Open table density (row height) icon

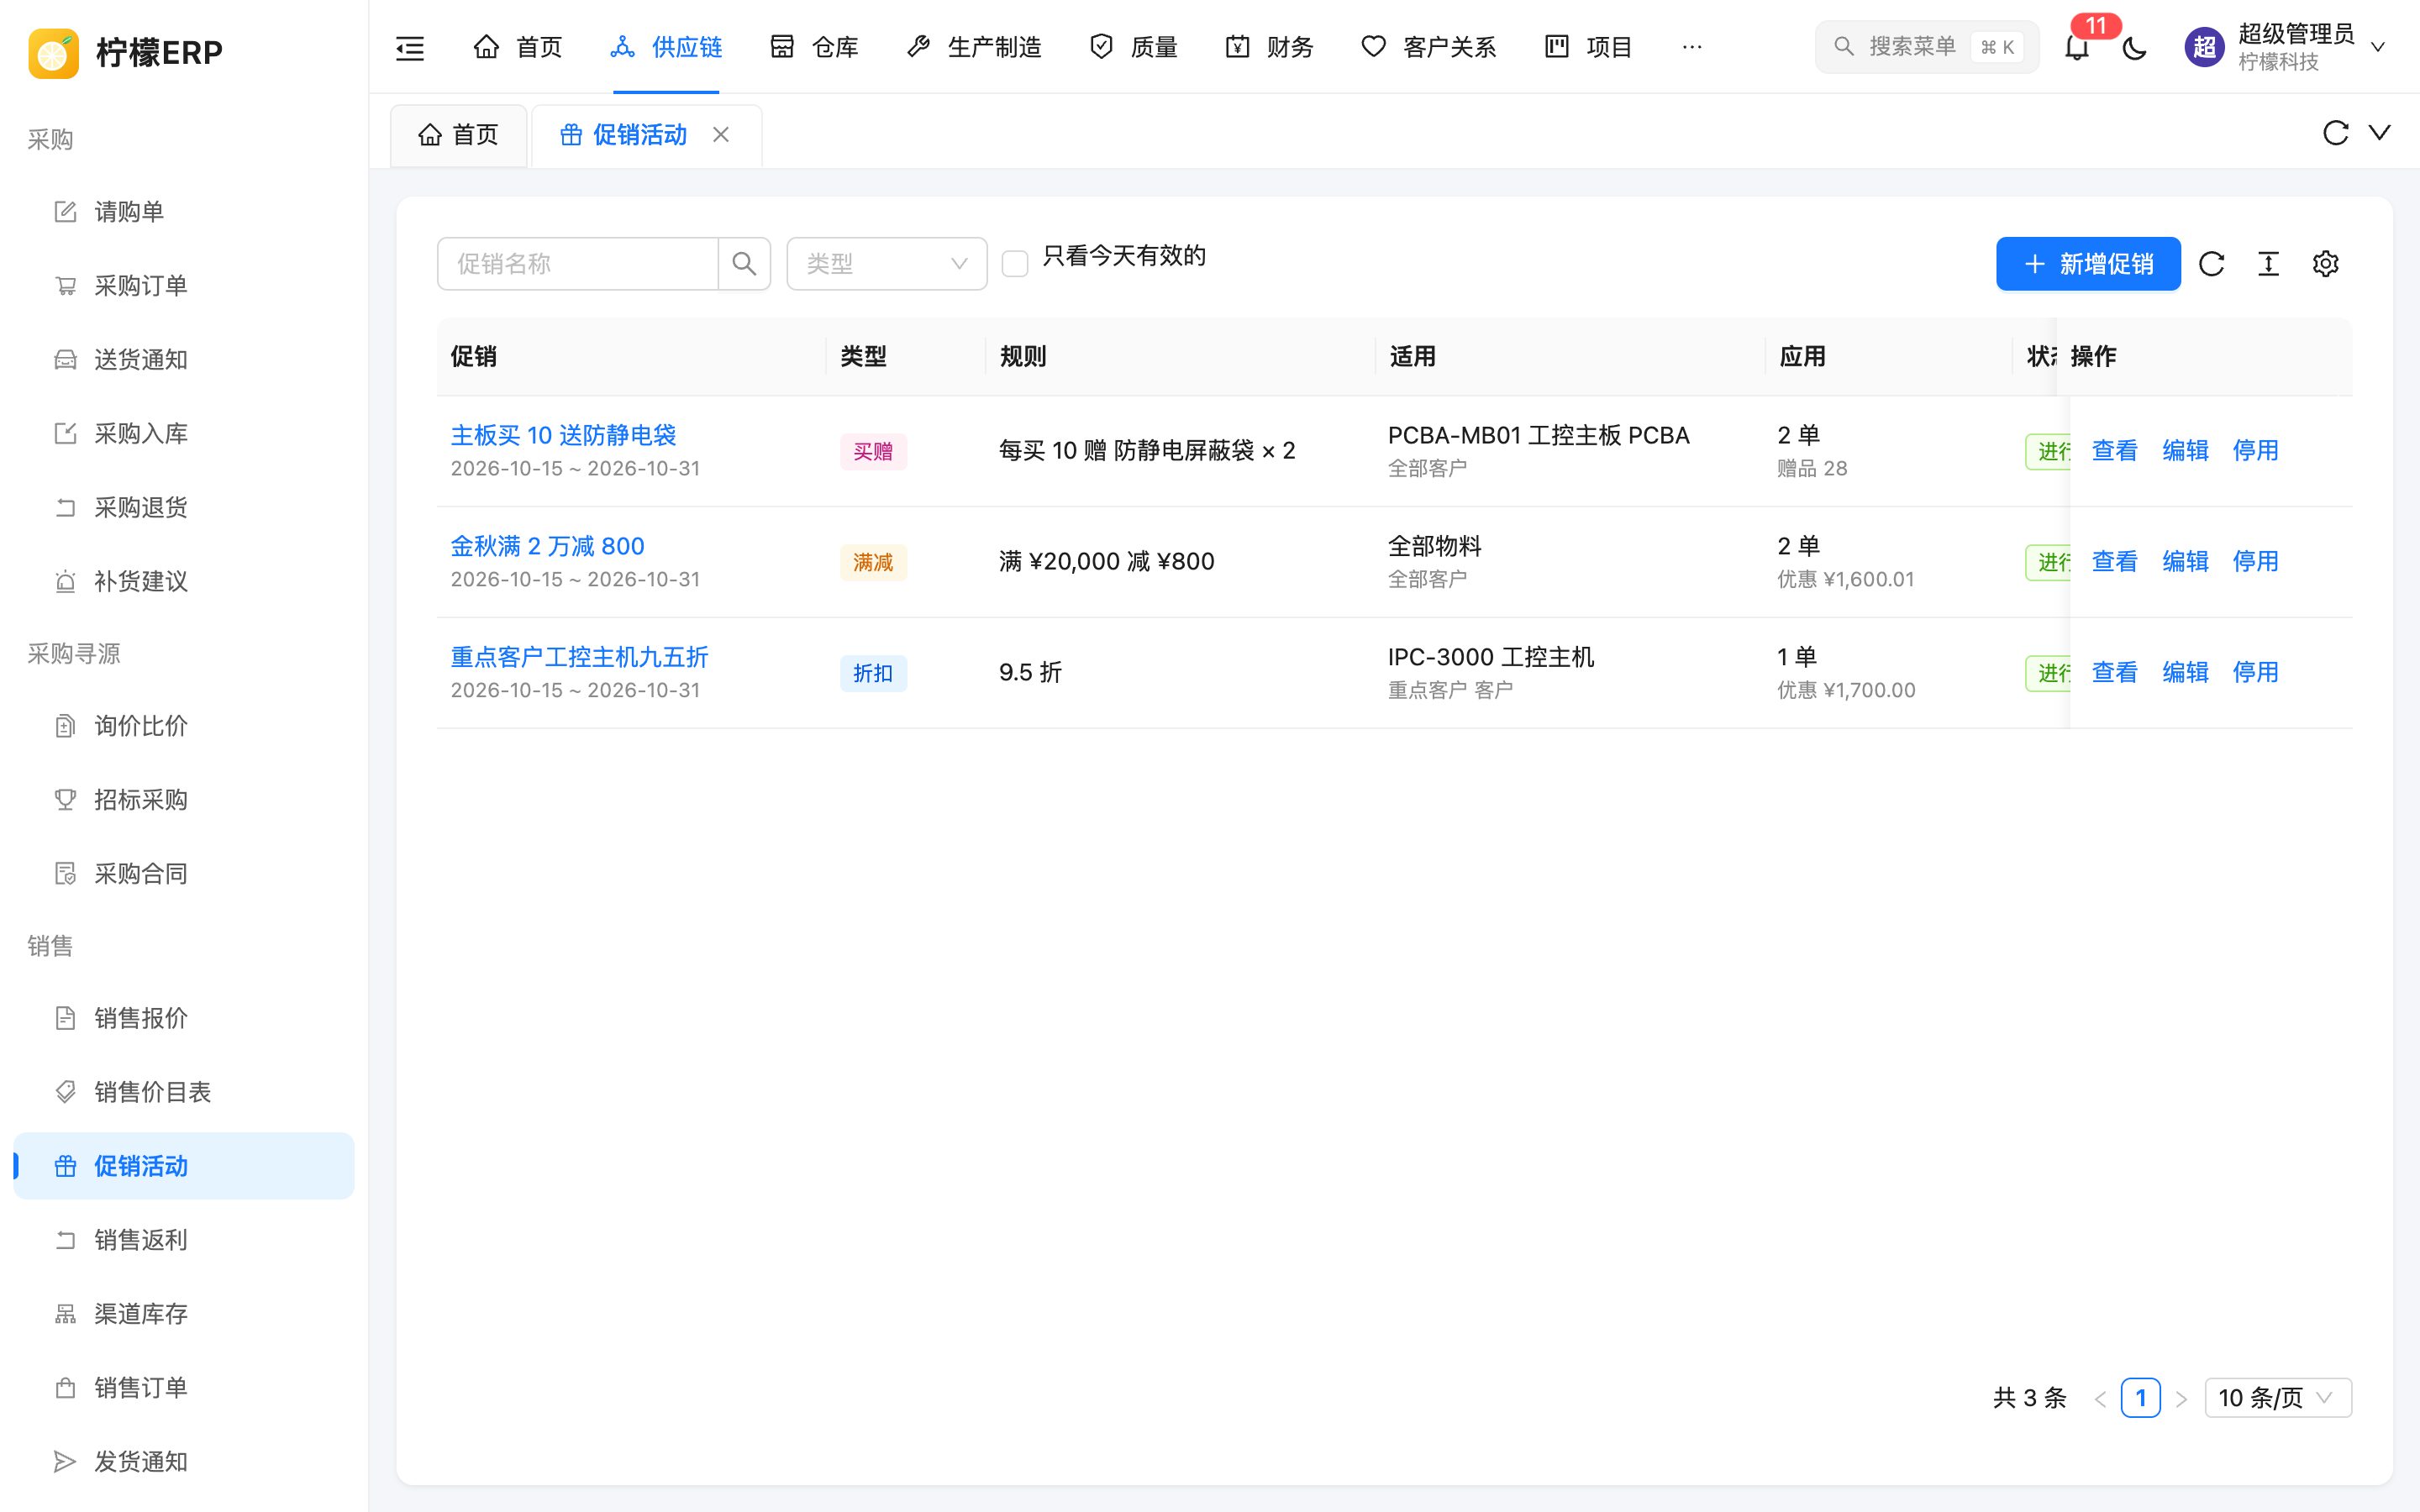coord(2268,264)
